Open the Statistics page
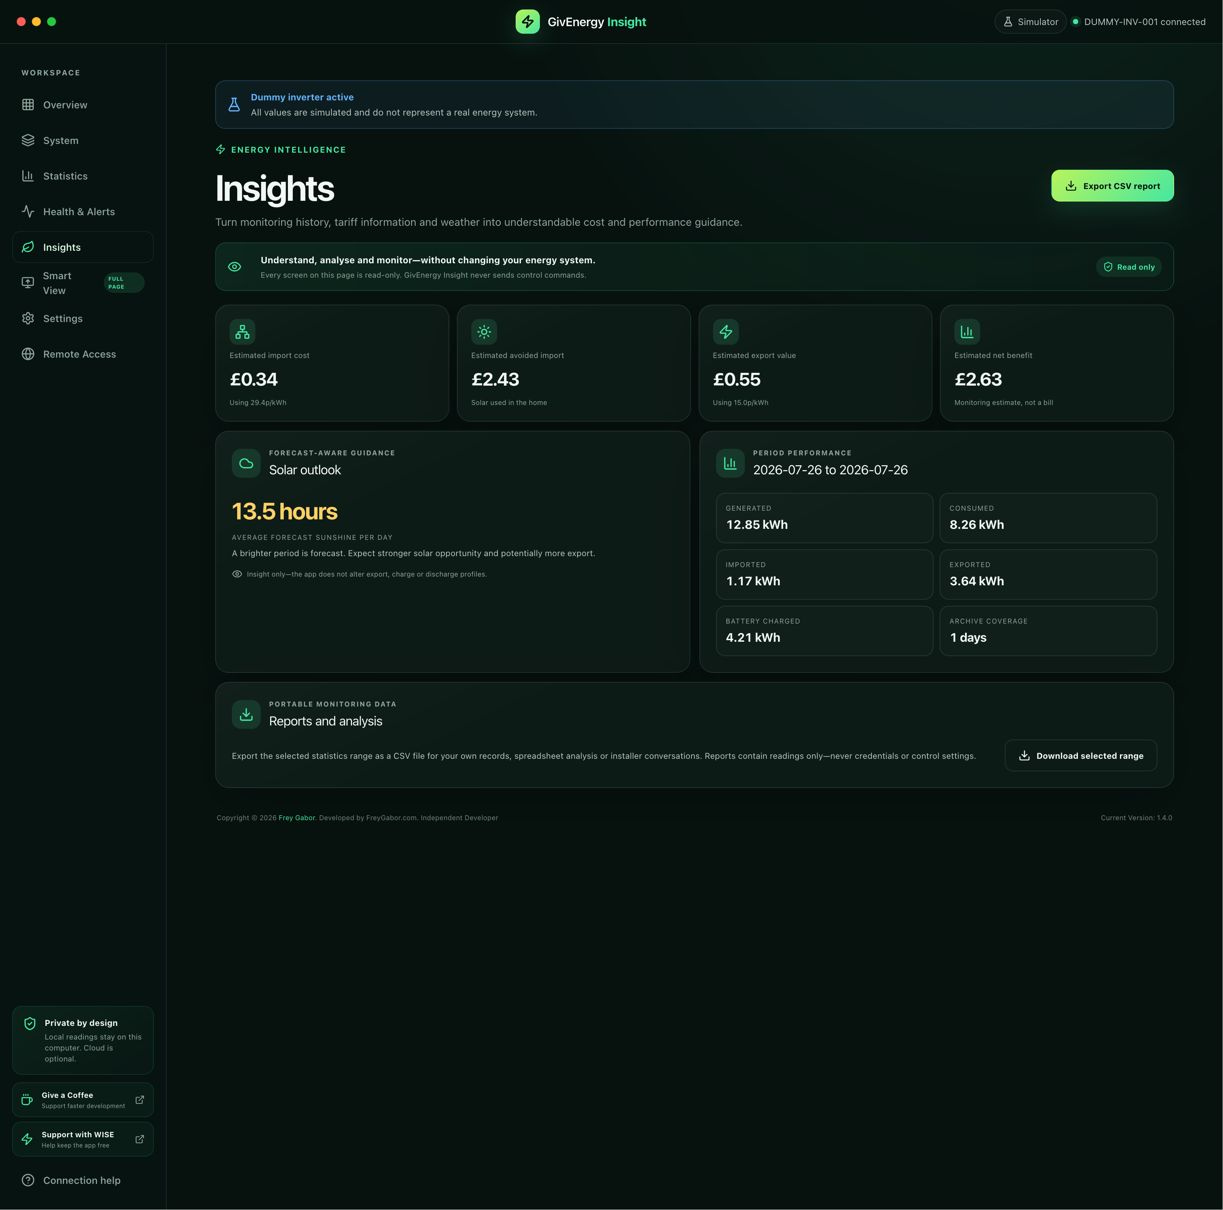 click(83, 176)
